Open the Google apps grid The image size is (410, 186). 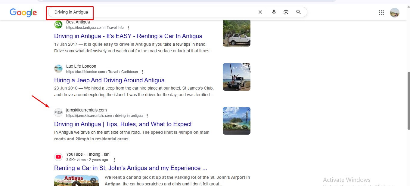point(381,13)
